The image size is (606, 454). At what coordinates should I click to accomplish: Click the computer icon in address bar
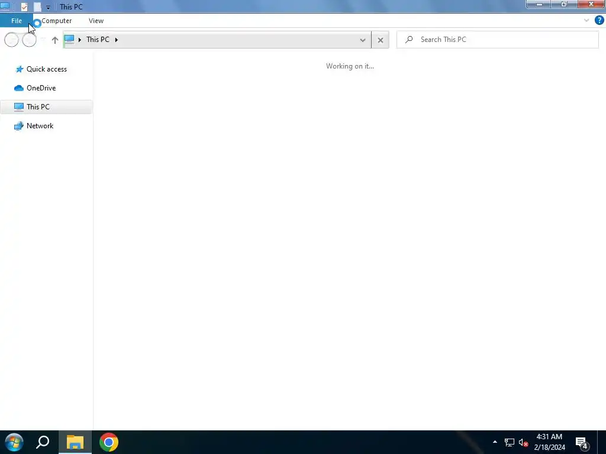coord(69,40)
